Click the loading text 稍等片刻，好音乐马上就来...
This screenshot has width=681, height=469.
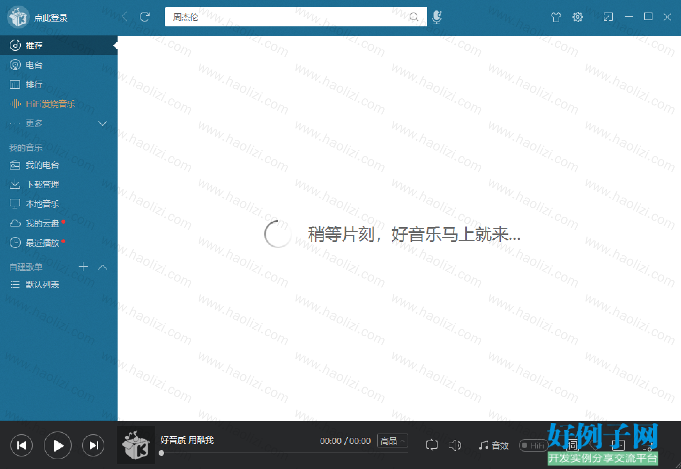[414, 234]
